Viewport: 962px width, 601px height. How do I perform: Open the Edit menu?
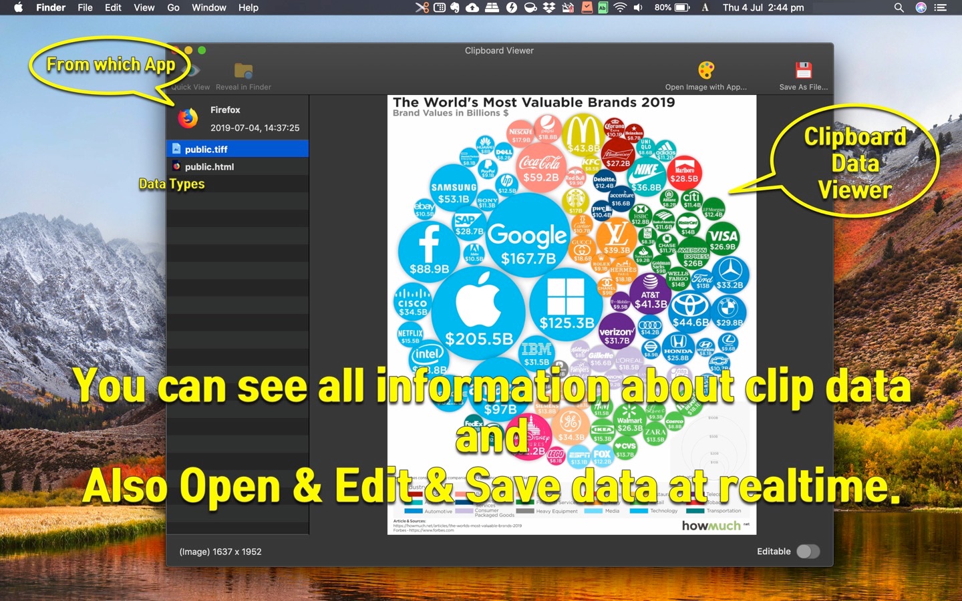pyautogui.click(x=113, y=7)
